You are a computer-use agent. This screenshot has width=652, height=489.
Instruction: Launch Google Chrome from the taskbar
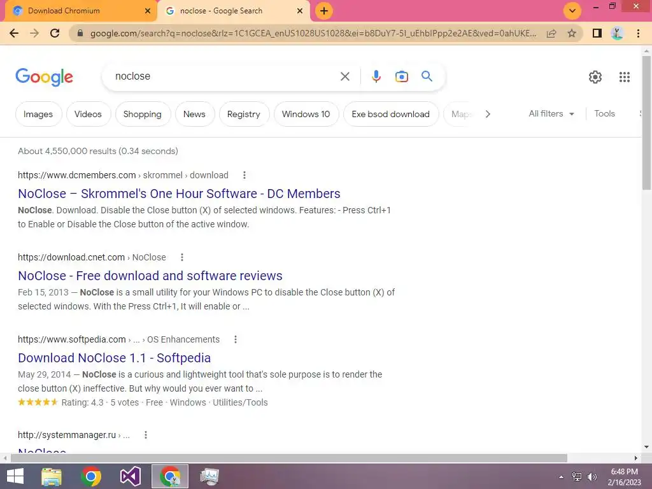click(x=91, y=476)
